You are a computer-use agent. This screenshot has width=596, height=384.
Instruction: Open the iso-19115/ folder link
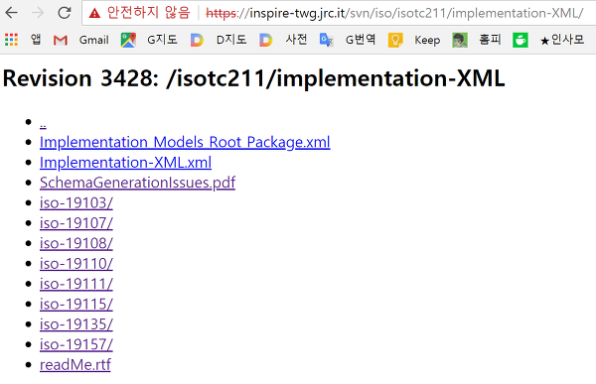pos(76,304)
